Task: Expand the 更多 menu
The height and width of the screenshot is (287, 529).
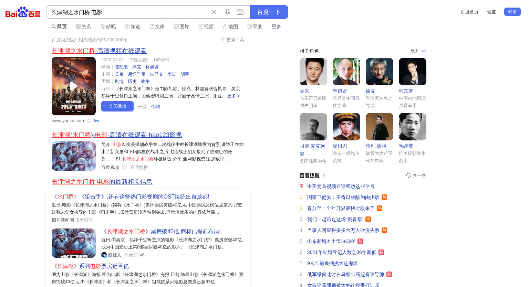Action: (277, 26)
